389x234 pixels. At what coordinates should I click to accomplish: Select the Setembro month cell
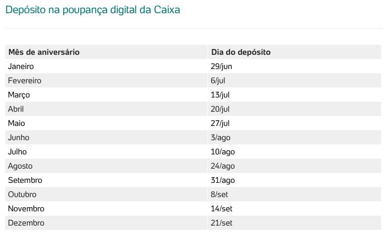(106, 180)
